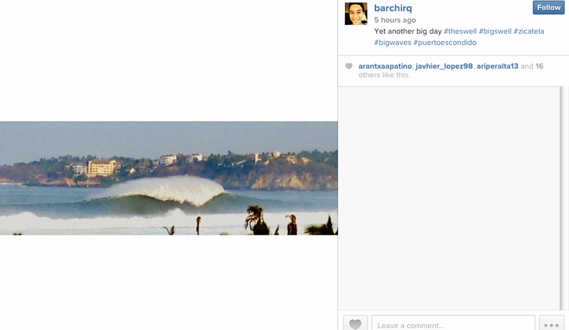The height and width of the screenshot is (330, 569).
Task: Open the barchirq username link
Action: tap(393, 8)
